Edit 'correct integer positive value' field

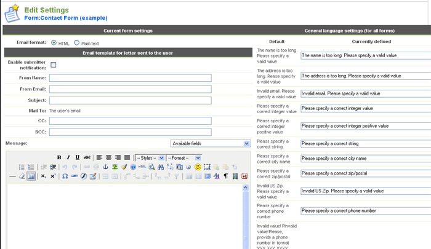[x=366, y=126]
